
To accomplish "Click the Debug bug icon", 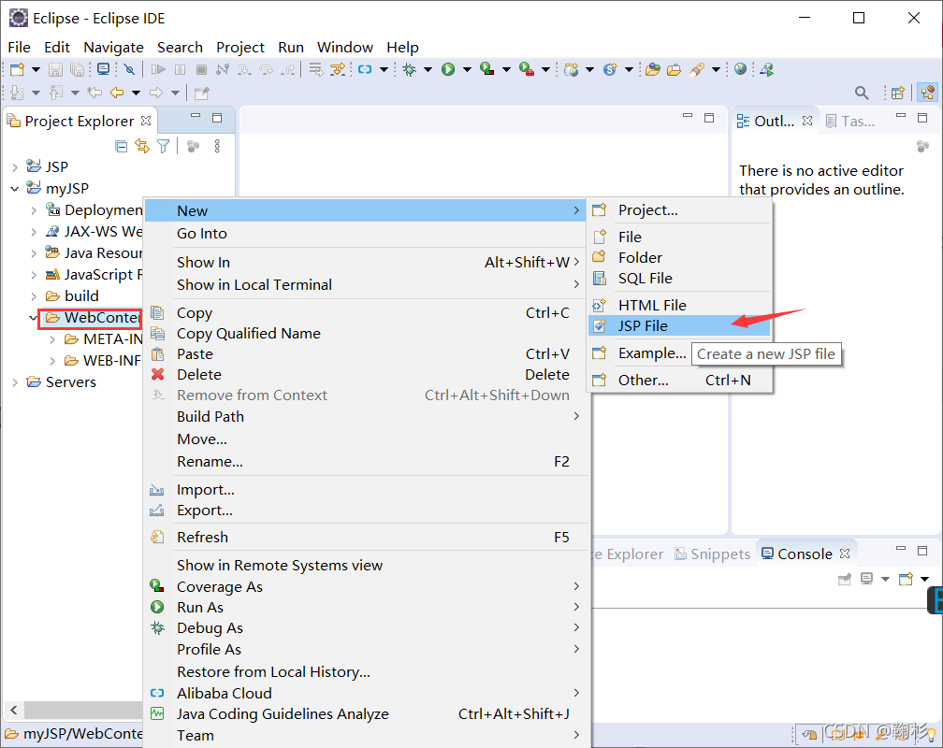I will [410, 69].
